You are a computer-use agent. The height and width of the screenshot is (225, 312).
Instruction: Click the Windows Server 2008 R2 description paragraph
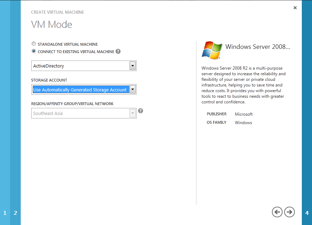click(x=243, y=85)
